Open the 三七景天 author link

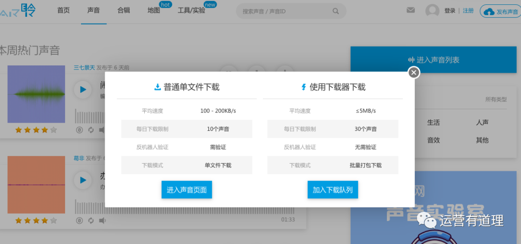coord(84,68)
